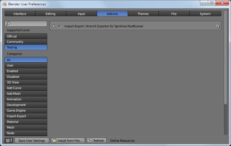The height and width of the screenshot is (146, 231).
Task: Click the Blender logo in title bar
Action: coord(5,4)
